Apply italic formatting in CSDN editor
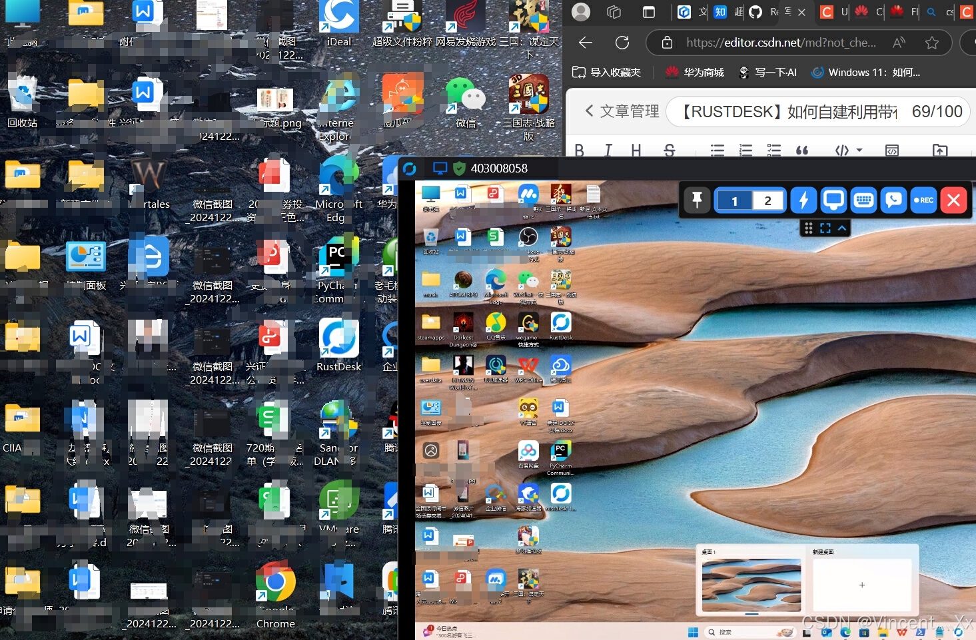Screen dimensions: 976x640 coord(608,151)
